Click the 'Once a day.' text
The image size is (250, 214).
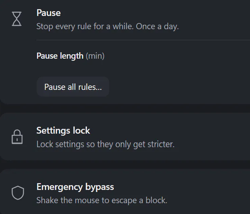pyautogui.click(x=157, y=26)
